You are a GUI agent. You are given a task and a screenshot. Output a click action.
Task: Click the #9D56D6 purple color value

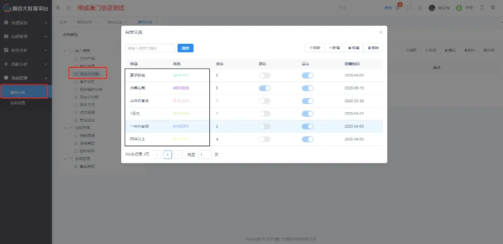pos(181,88)
